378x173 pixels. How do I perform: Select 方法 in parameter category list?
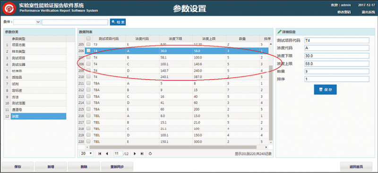point(38,97)
